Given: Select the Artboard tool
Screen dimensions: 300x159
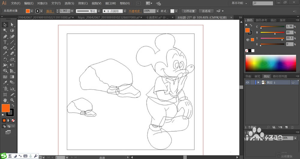Looking at the screenshot, I should pos(5,94).
